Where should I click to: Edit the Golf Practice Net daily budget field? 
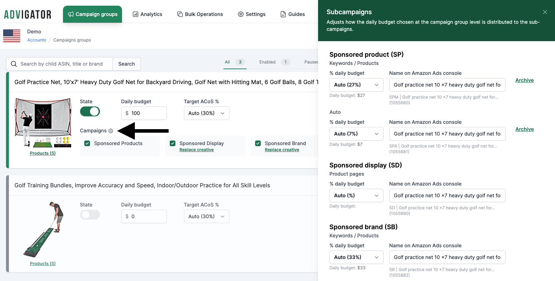(x=144, y=113)
